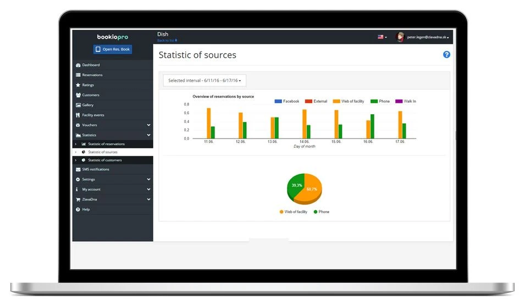Click the Ratings star icon
Image resolution: width=525 pixels, height=305 pixels.
click(x=78, y=85)
